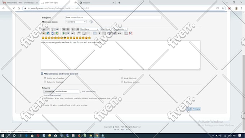The image size is (245, 138).
Task: Click inside the message body text area
Action: click(121, 55)
